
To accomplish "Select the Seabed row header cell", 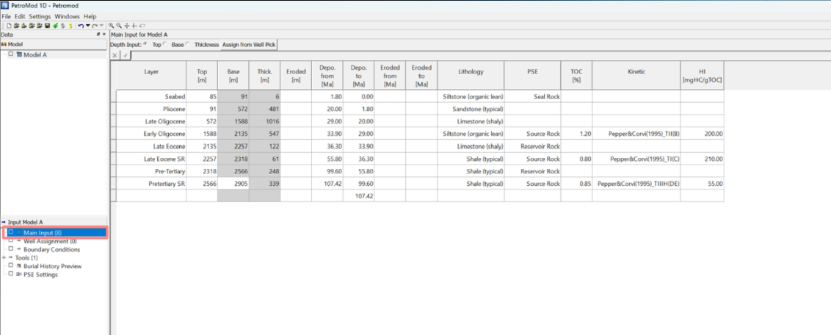I will tap(113, 96).
